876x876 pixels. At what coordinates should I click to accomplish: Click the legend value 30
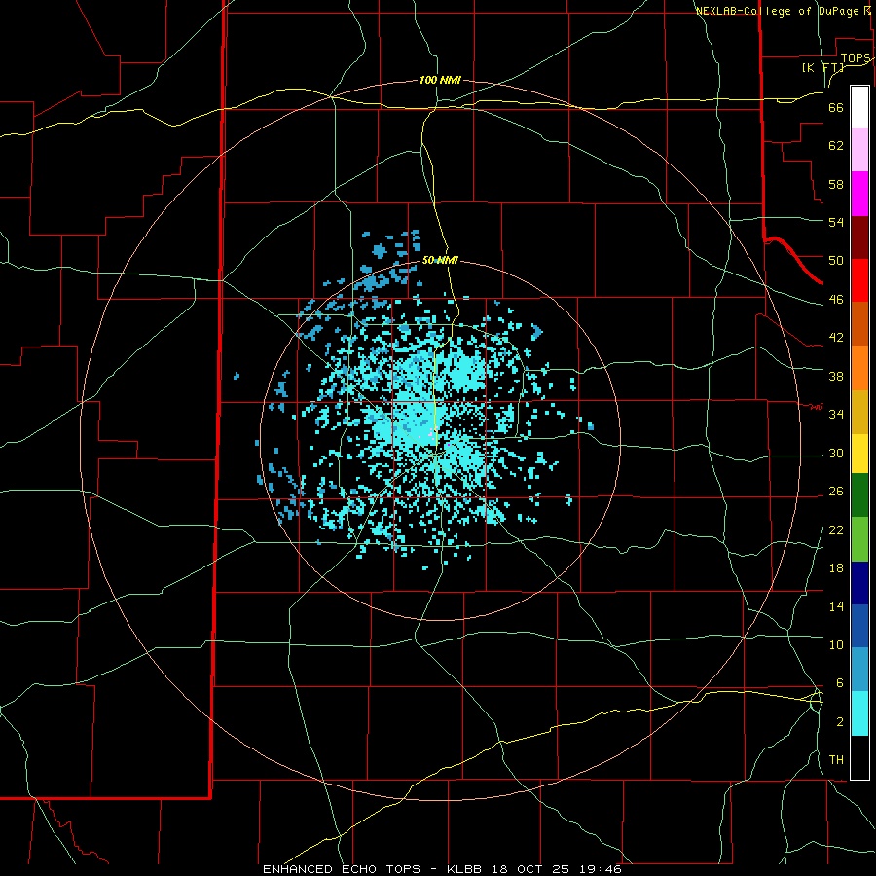point(836,453)
